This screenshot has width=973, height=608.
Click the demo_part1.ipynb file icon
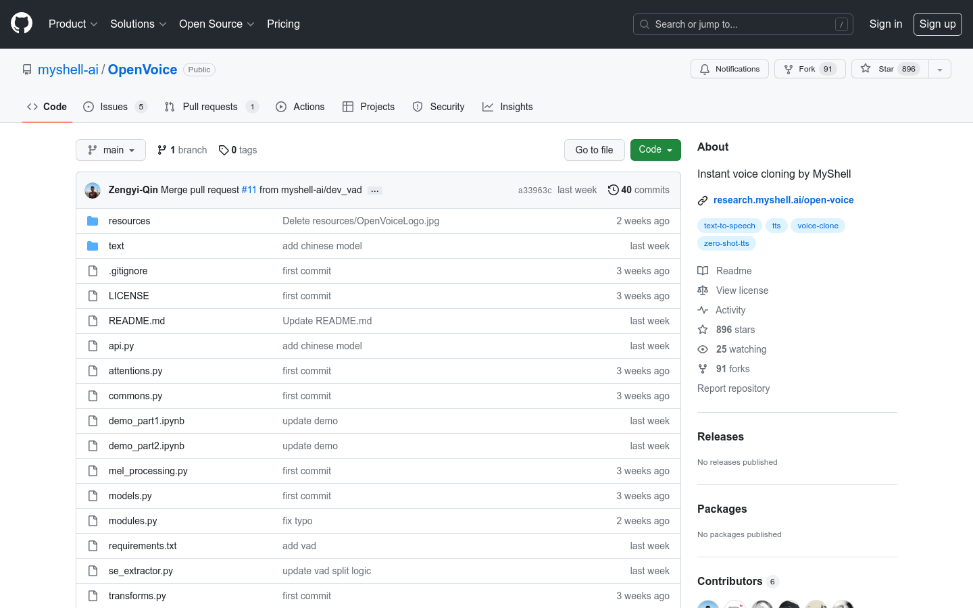point(93,421)
